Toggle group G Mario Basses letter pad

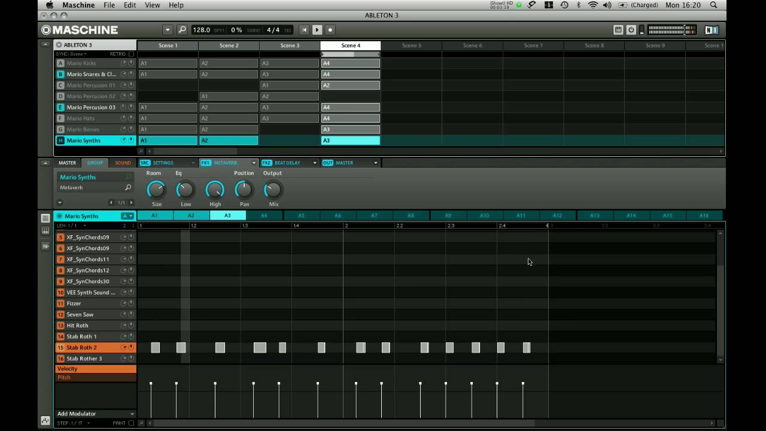pyautogui.click(x=60, y=129)
